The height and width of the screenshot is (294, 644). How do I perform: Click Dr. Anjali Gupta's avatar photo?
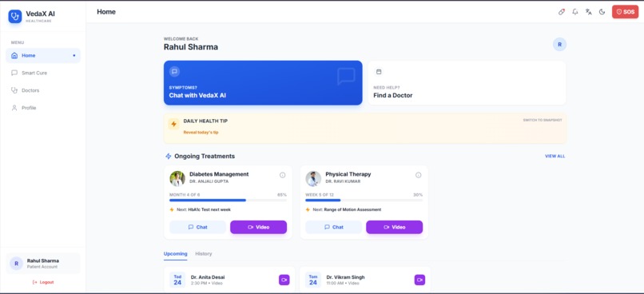(x=177, y=179)
